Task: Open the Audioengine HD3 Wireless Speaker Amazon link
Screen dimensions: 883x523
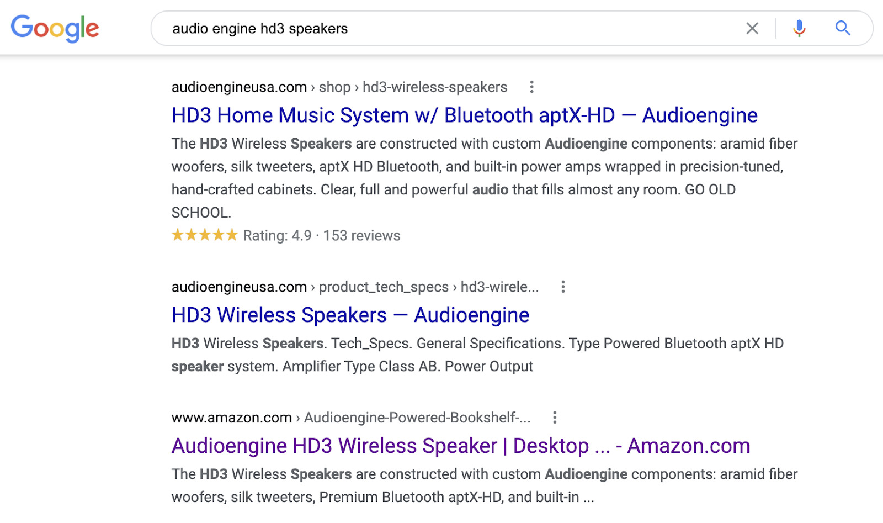Action: pos(460,446)
